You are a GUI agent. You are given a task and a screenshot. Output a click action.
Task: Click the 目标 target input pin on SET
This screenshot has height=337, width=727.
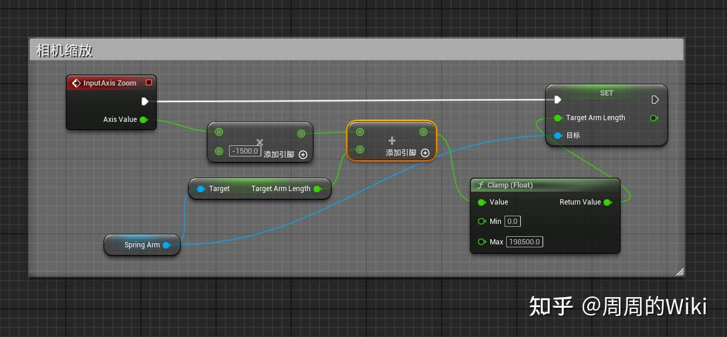point(558,135)
